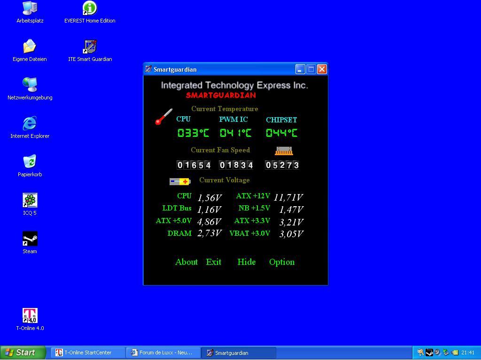Click the thermometer icon in Smartguardian
Screen dimensions: 481x360
(x=164, y=117)
